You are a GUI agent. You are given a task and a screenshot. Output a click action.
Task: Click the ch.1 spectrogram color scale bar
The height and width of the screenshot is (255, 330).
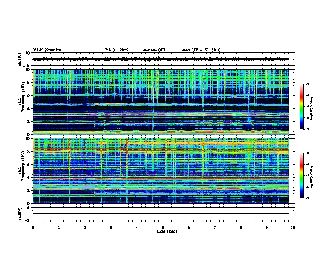302,107
